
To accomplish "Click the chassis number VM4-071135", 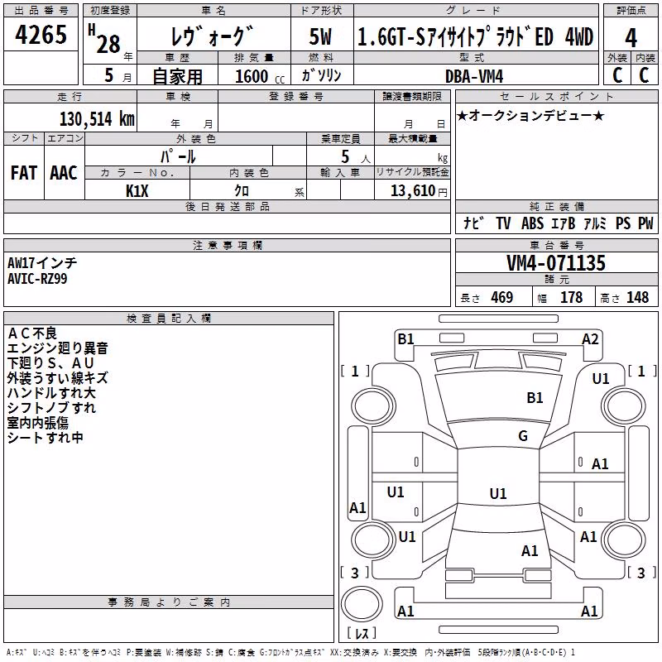I will tap(556, 263).
